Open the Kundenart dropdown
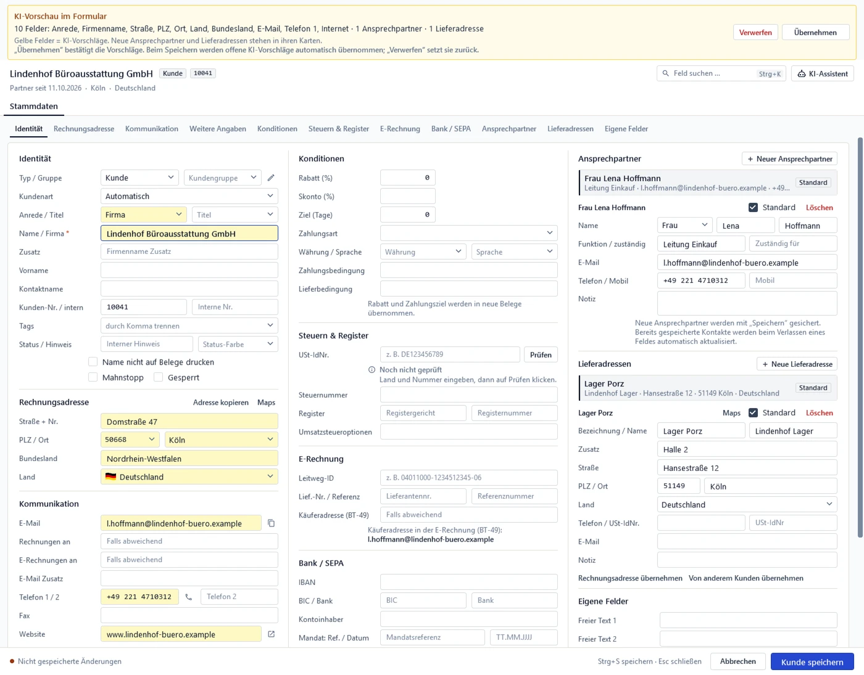 189,196
